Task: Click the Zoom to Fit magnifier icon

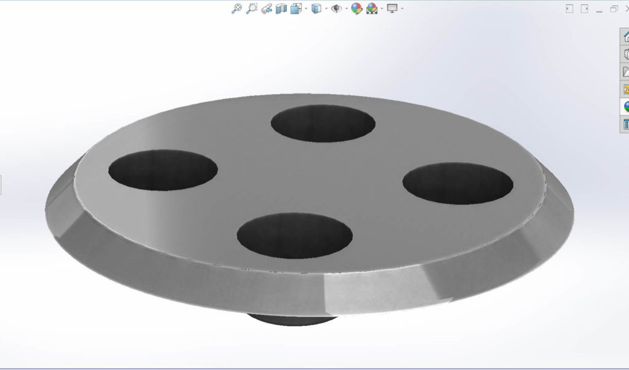Action: [236, 9]
